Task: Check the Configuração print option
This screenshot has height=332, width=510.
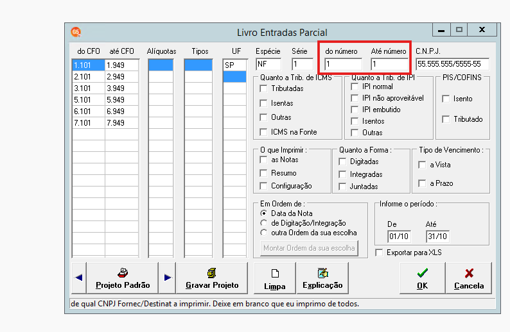Action: pyautogui.click(x=263, y=186)
